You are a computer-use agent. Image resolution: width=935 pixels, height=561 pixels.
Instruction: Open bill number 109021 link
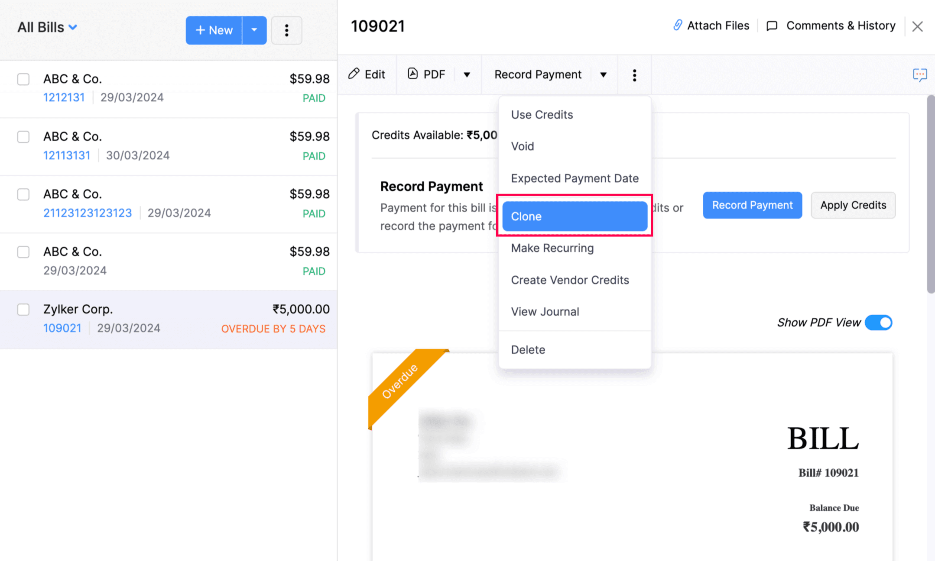pyautogui.click(x=62, y=328)
